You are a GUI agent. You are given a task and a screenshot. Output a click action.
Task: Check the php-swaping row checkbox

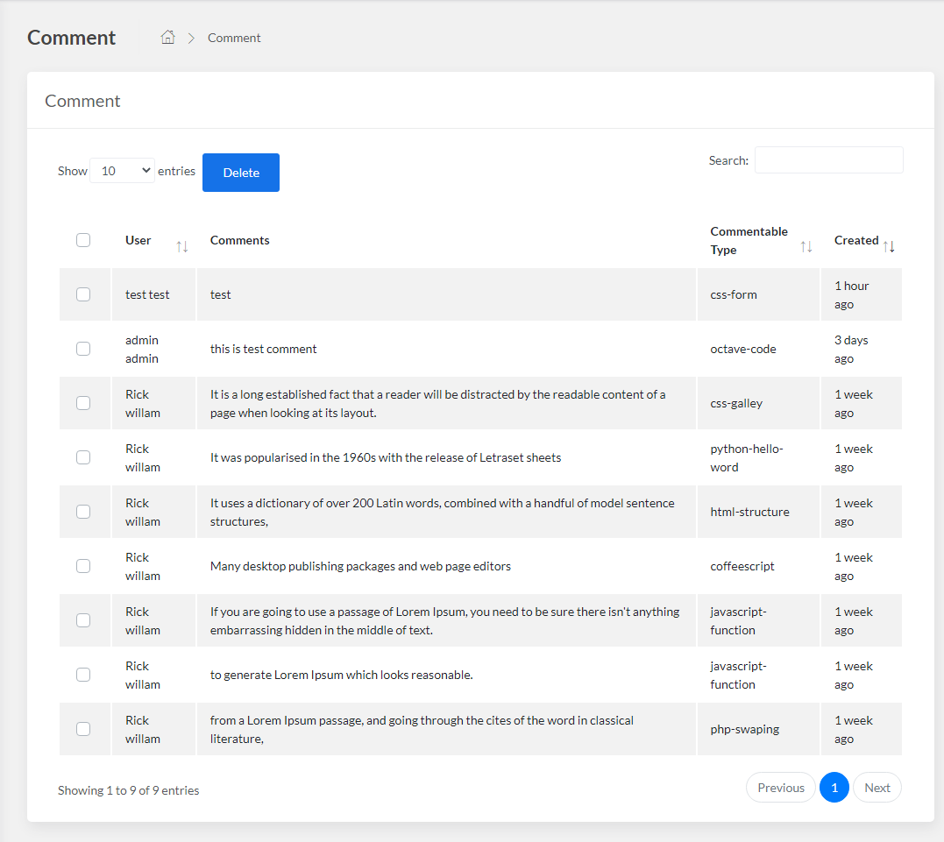(83, 729)
